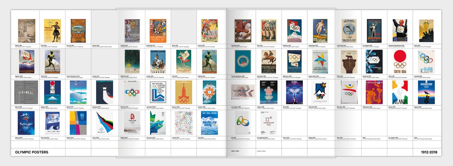
Task: Click the Salt Lake 2002 flag poster
Action: point(53,123)
